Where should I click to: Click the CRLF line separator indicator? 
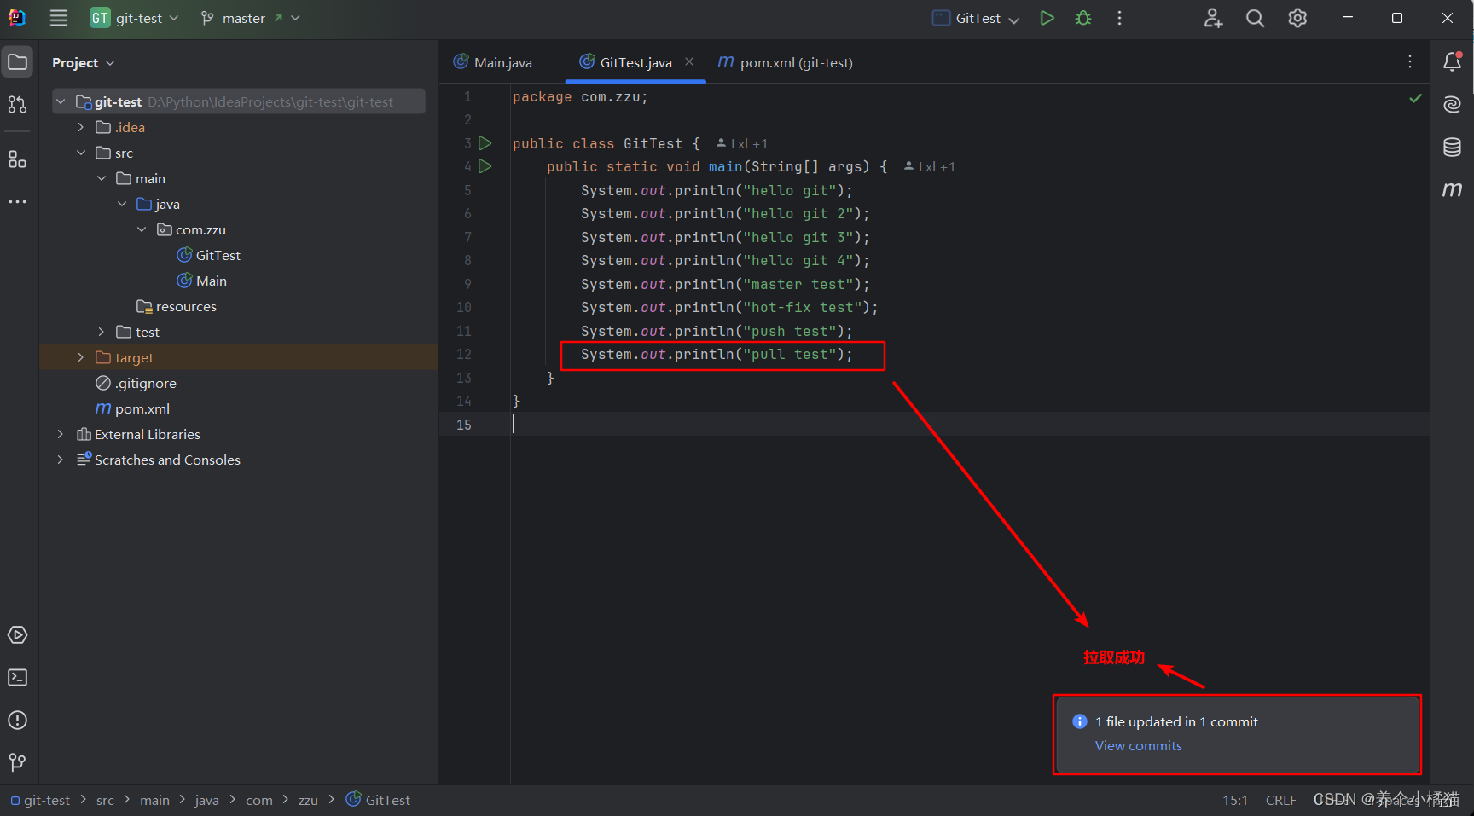coord(1280,800)
